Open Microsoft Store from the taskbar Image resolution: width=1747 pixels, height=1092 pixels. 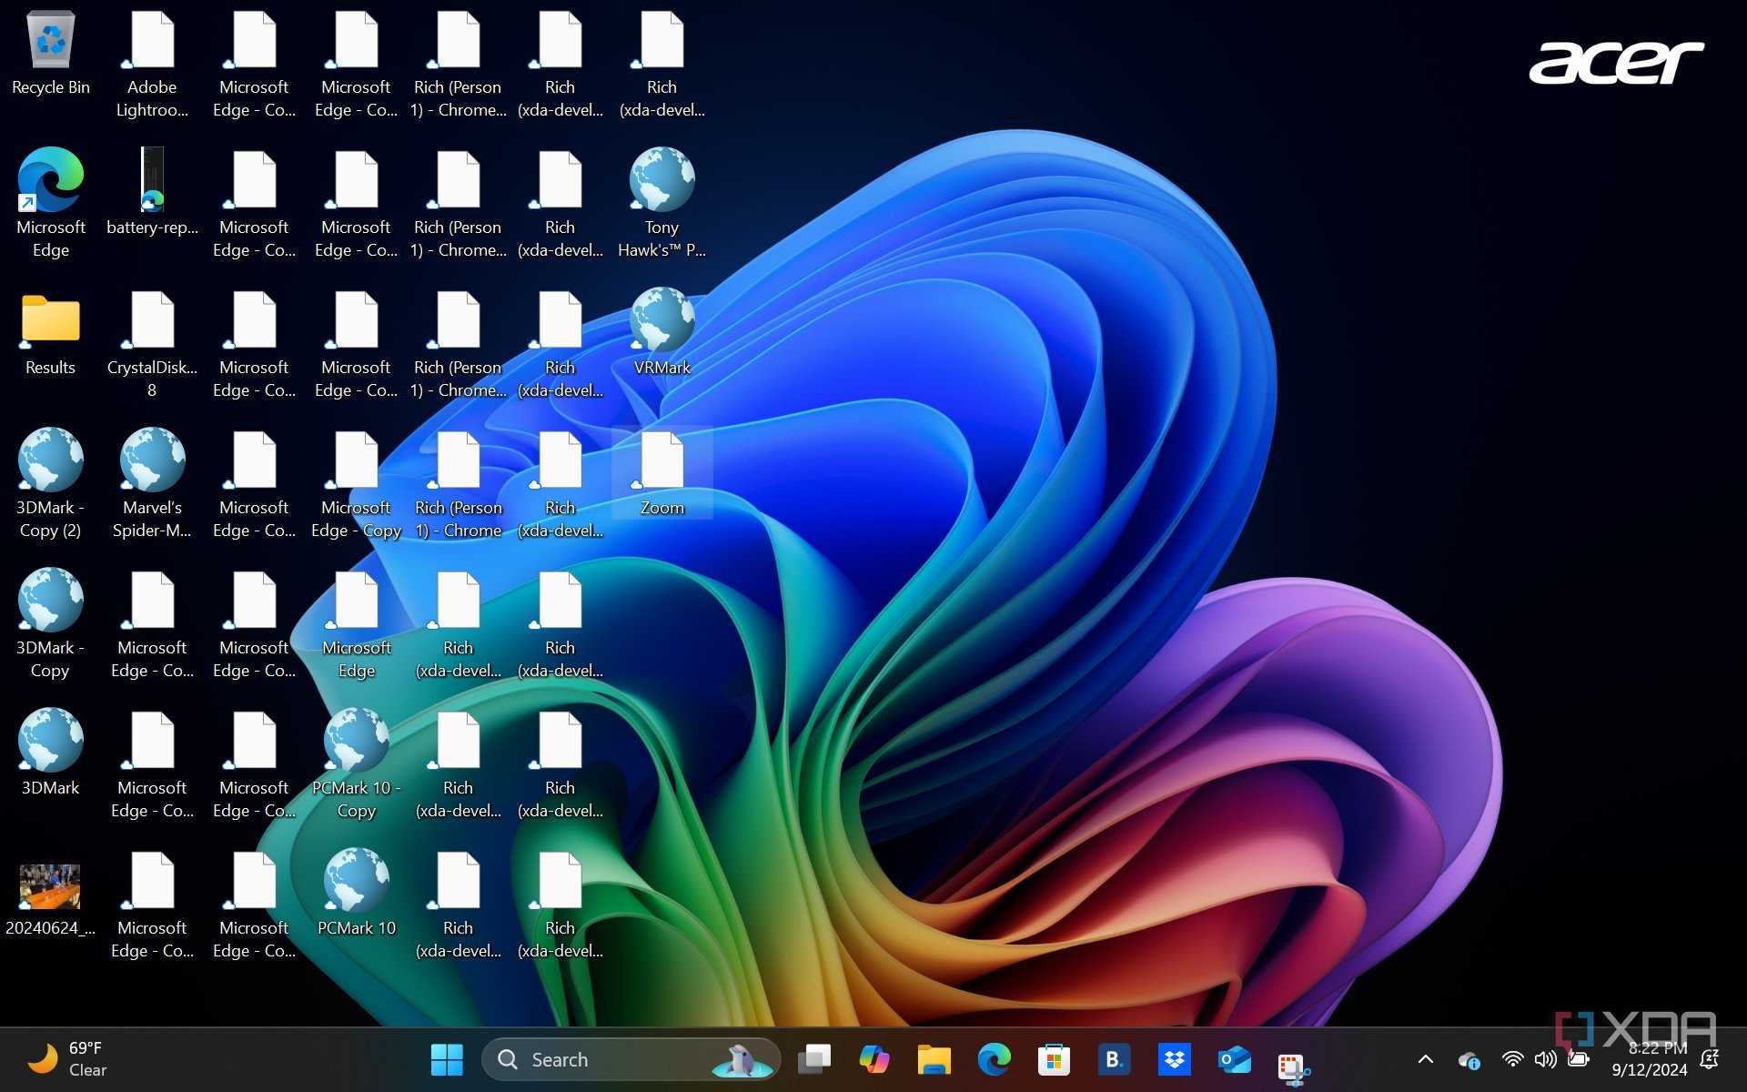(1055, 1059)
